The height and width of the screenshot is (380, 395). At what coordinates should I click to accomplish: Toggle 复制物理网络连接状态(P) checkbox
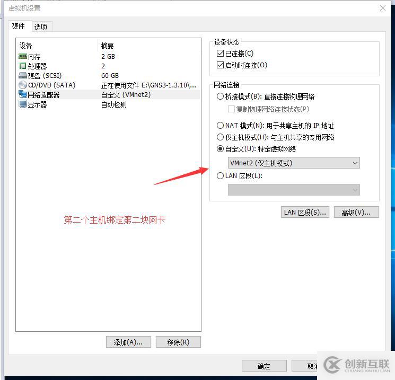[x=231, y=109]
